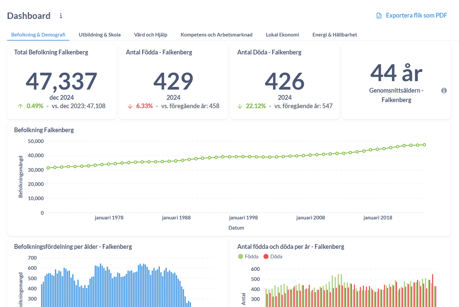Click the PDF document icon beside Exportera flik
This screenshot has width=459, height=307.
(x=378, y=15)
